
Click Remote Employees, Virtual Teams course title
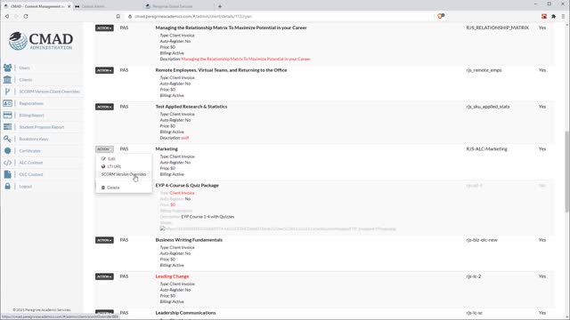221,70
